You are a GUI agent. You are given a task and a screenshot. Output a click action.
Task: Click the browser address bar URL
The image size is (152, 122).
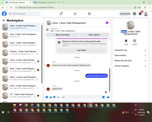(36, 7)
